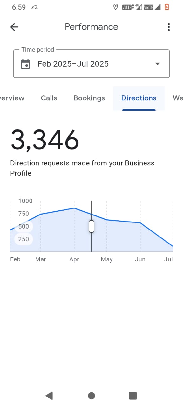
Task: Tap the May label on the chart axis
Action: point(107,259)
